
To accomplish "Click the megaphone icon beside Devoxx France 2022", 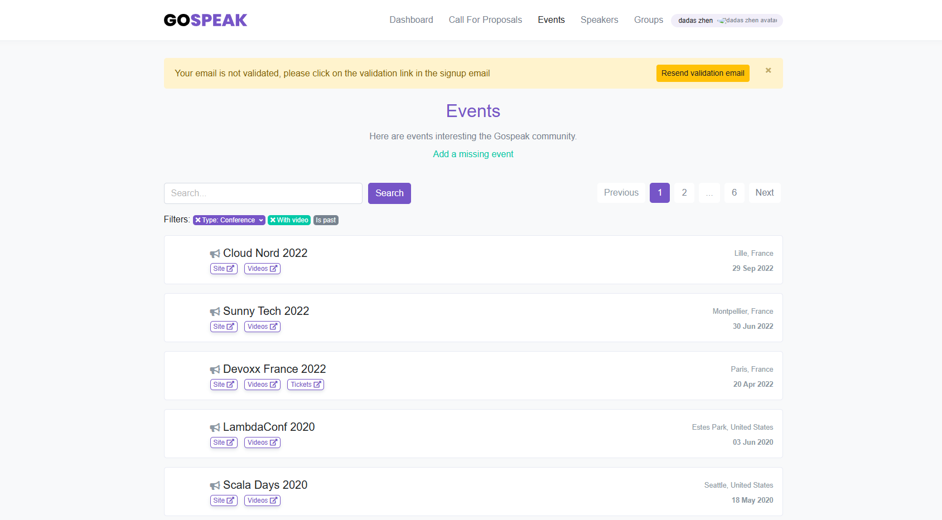I will (215, 370).
